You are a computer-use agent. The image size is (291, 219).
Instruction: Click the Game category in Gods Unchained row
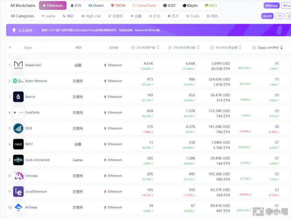tap(78, 160)
